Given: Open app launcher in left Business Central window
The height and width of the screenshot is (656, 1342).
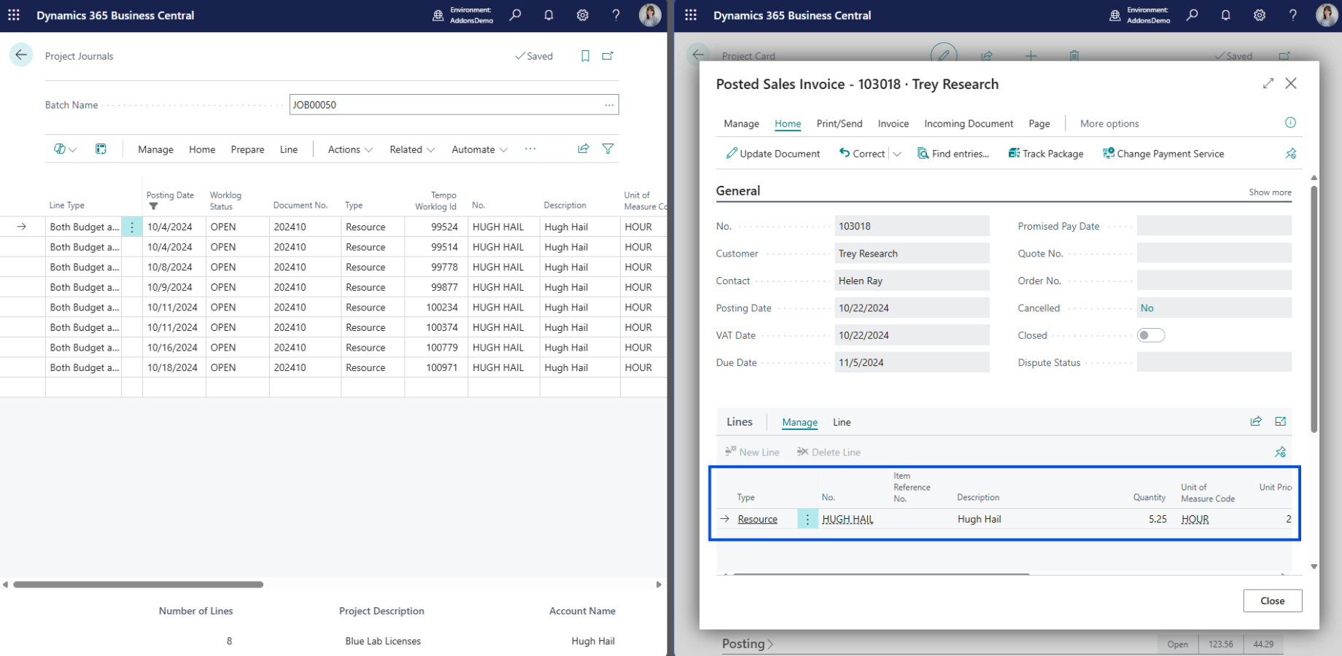Looking at the screenshot, I should click(x=14, y=15).
